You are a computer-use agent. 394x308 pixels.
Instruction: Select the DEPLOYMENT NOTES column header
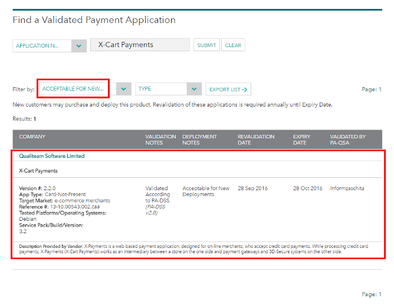[x=199, y=140]
